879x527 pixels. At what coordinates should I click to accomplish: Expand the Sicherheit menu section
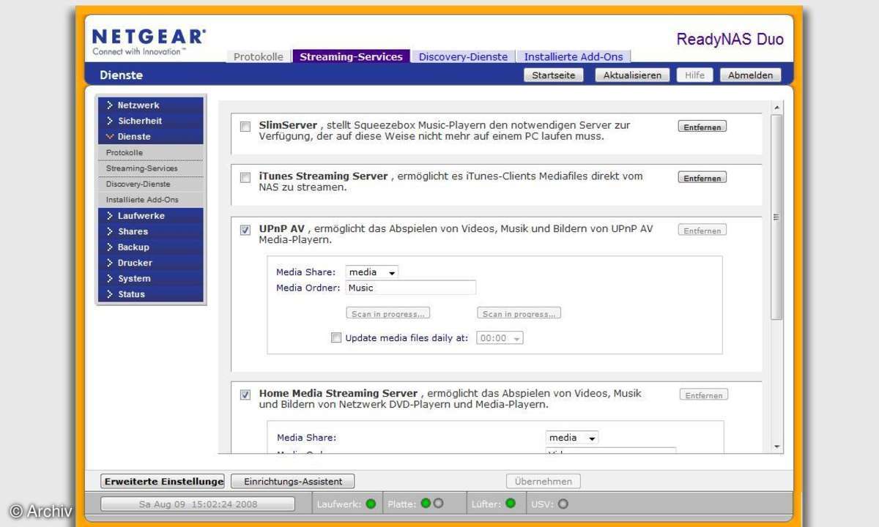pos(150,121)
